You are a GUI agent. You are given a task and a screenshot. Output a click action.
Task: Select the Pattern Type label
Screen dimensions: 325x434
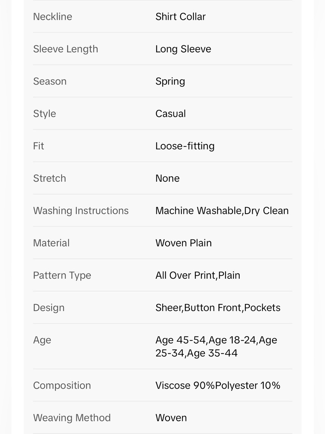pyautogui.click(x=62, y=275)
